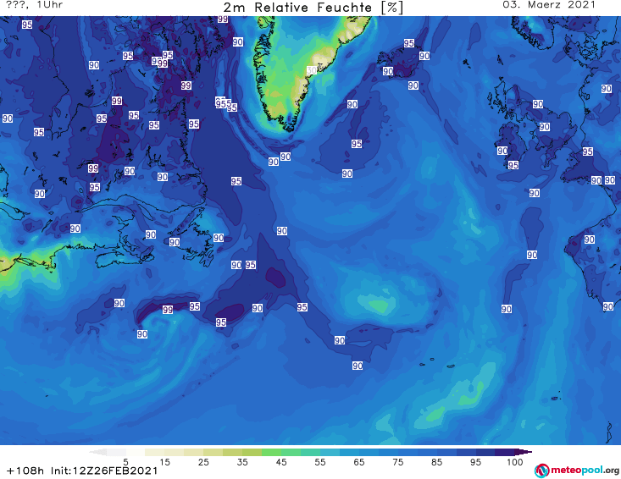Select the '+108h' forecast hour text
The height and width of the screenshot is (479, 621).
[x=25, y=471]
